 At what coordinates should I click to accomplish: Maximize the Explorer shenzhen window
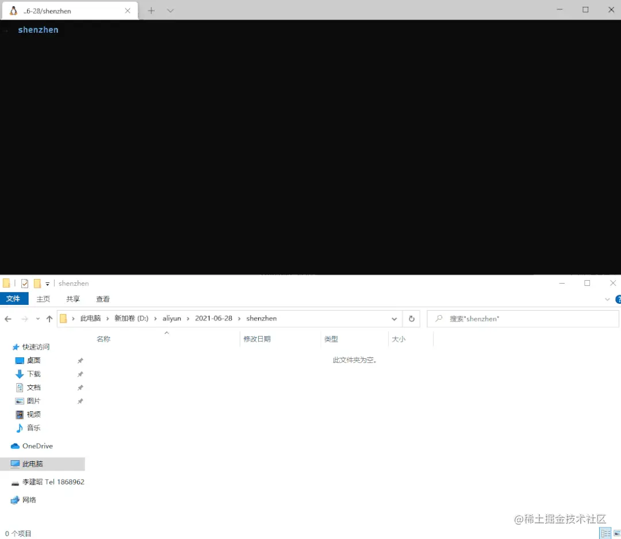tap(587, 283)
